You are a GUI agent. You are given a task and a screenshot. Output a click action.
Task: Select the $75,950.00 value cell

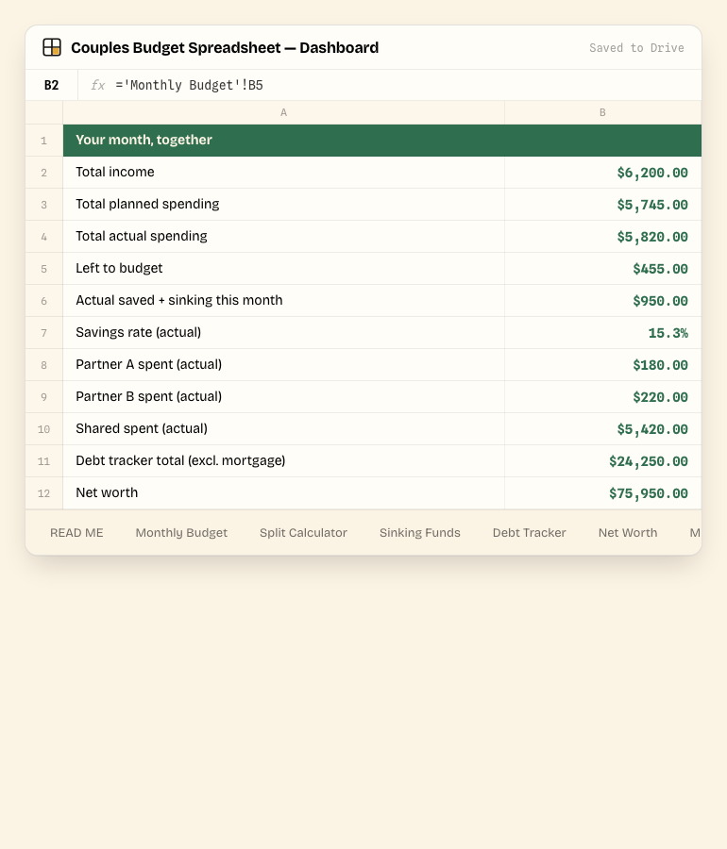click(x=603, y=493)
